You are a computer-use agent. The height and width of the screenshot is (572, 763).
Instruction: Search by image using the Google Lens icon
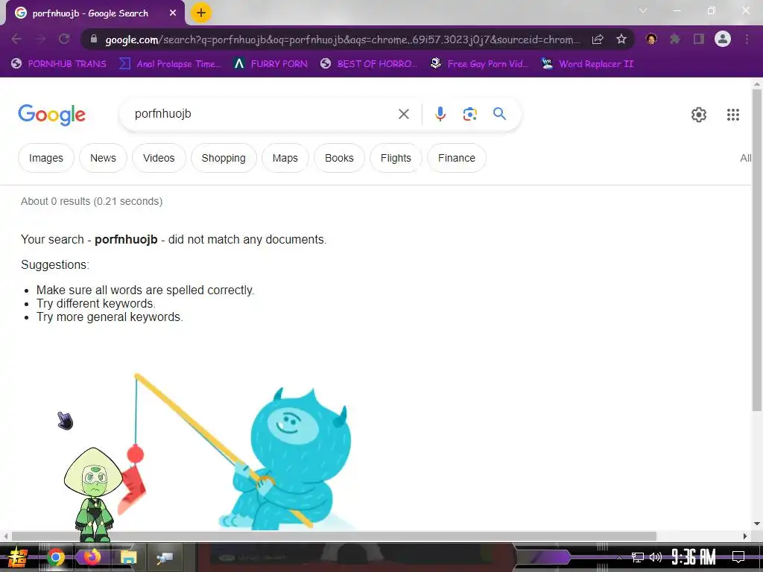coord(469,114)
